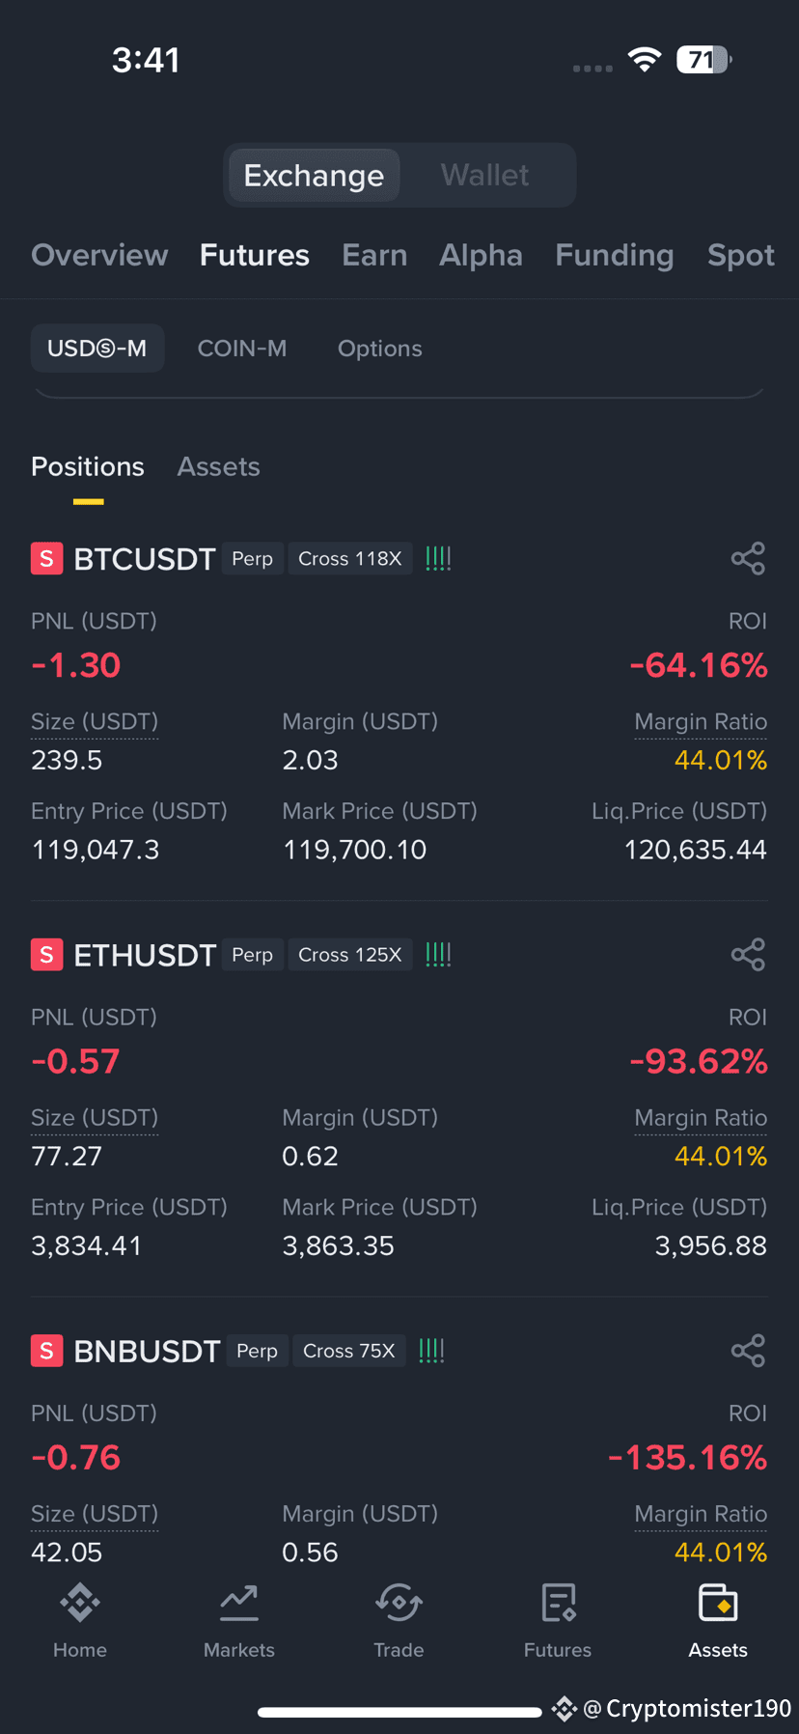Viewport: 799px width, 1734px height.
Task: Open the Earn tab
Action: (x=374, y=255)
